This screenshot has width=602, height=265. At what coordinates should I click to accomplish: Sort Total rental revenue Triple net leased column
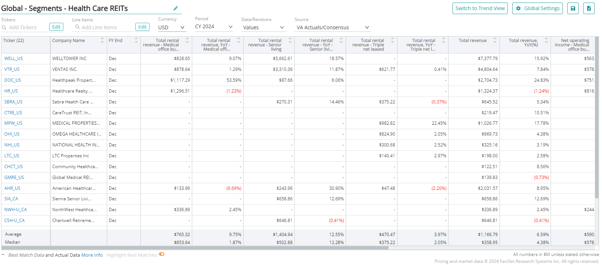[x=392, y=40]
